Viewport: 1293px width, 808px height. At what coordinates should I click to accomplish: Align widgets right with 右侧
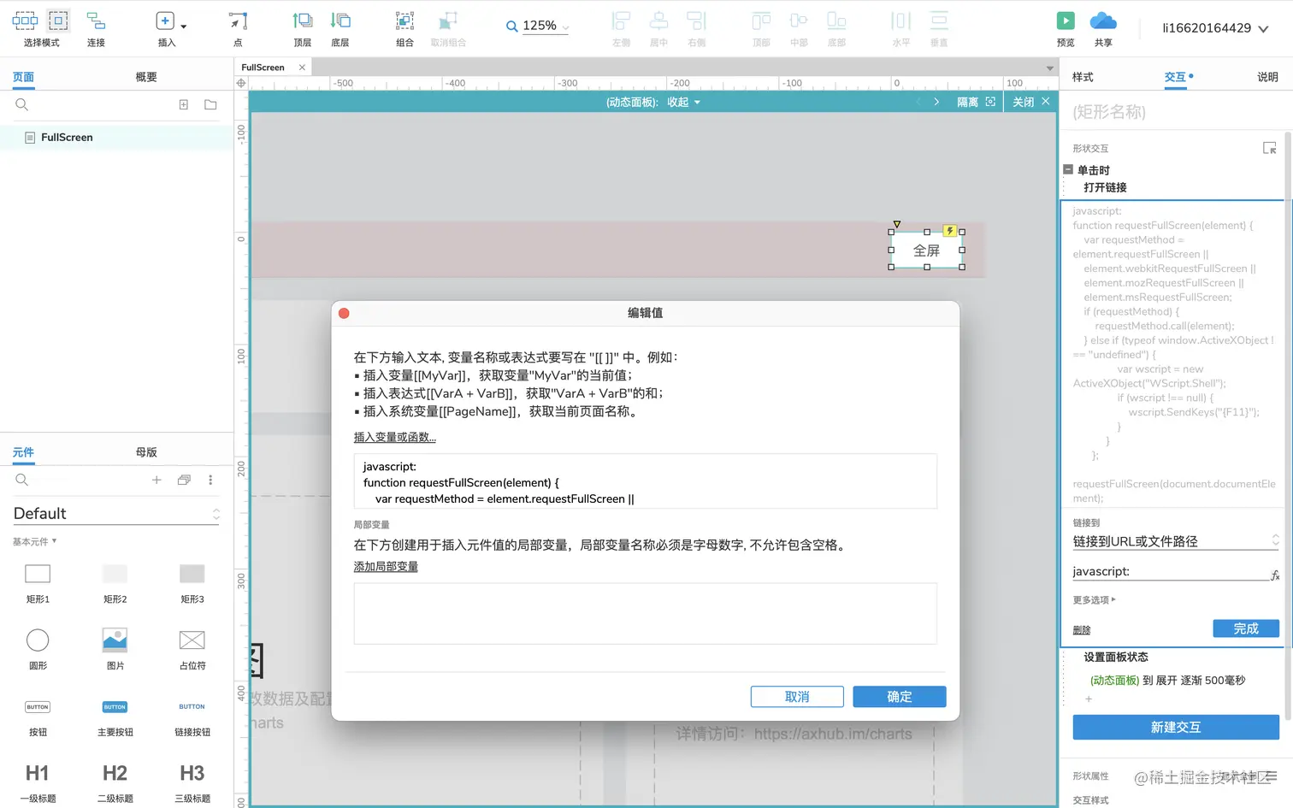tap(696, 28)
